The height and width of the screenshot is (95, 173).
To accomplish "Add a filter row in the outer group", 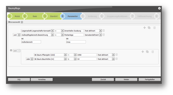I will [x=144, y=28].
